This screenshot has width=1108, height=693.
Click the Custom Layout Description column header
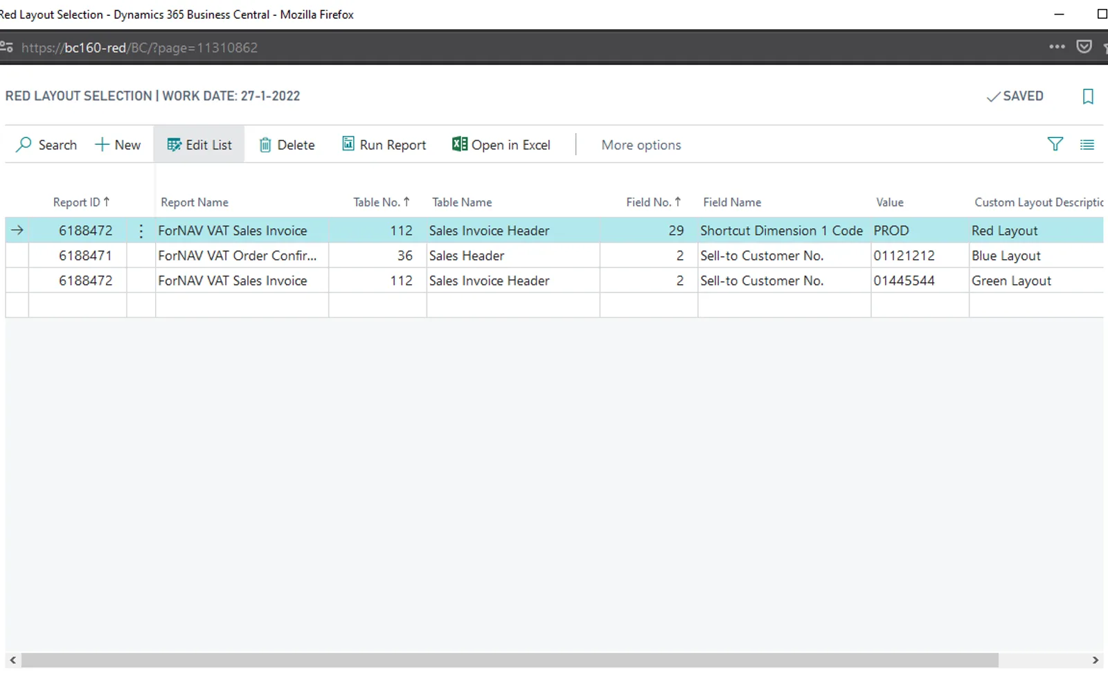(x=1038, y=202)
